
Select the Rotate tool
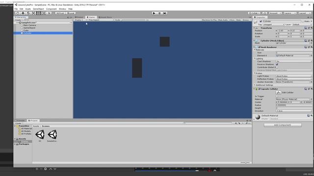[x=28, y=13]
